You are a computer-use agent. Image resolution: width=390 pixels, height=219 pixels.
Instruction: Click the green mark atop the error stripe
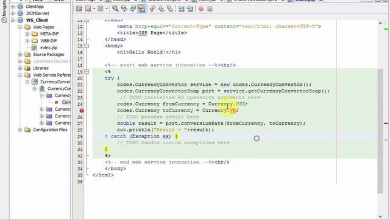pyautogui.click(x=386, y=29)
